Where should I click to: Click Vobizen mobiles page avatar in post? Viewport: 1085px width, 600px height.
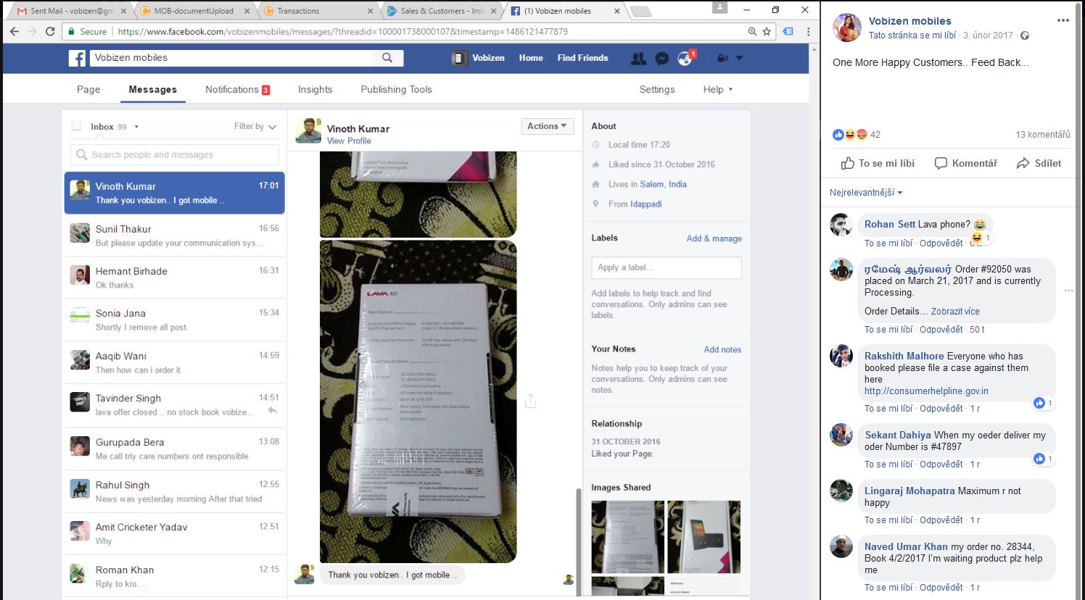[x=846, y=28]
